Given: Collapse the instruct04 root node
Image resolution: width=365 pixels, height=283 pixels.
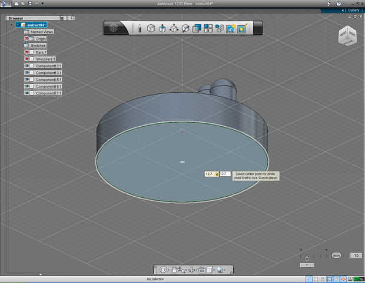Looking at the screenshot, I should point(12,25).
